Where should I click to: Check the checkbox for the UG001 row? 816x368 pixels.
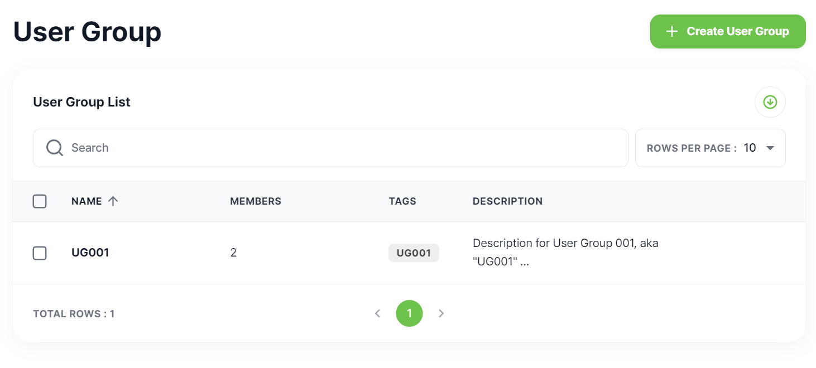coord(40,253)
